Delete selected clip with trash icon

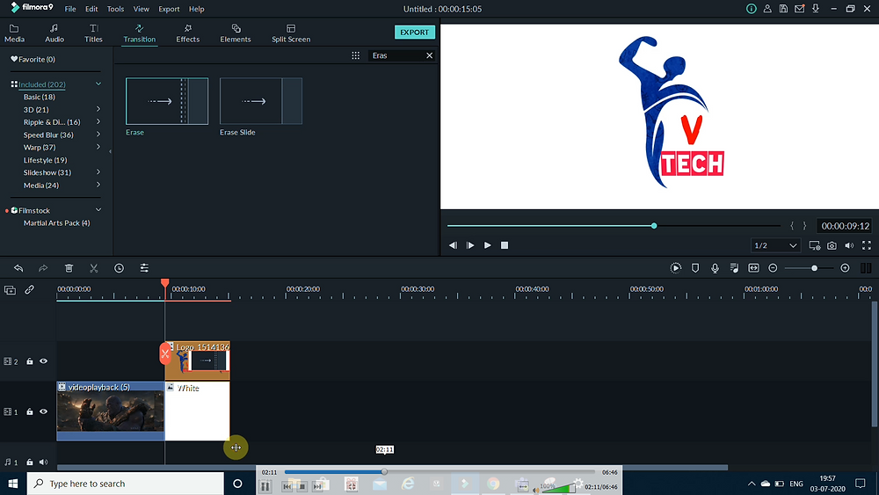click(69, 268)
